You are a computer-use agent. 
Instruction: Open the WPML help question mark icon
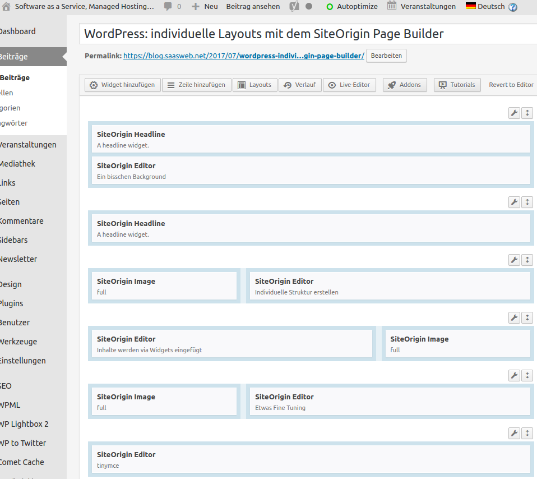pyautogui.click(x=513, y=7)
